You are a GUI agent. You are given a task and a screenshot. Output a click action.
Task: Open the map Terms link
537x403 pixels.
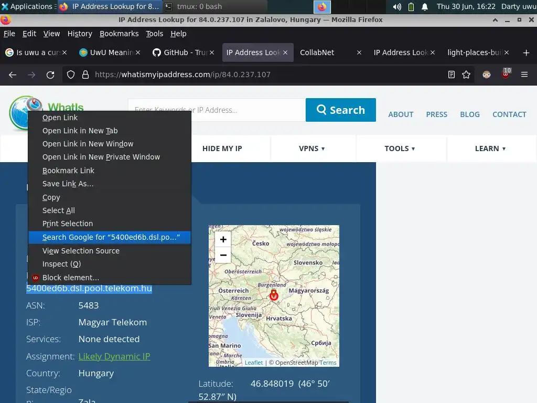pos(328,363)
